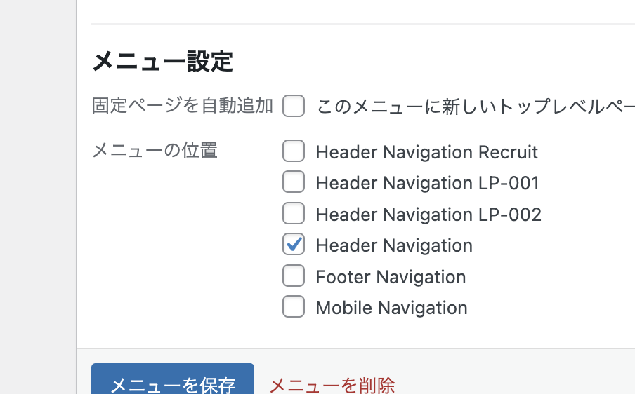Enable the 固定ページを自動追加 checkbox
Image resolution: width=635 pixels, height=394 pixels.
coord(294,107)
